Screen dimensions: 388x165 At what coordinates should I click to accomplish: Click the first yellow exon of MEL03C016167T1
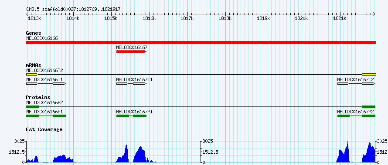coord(122,84)
